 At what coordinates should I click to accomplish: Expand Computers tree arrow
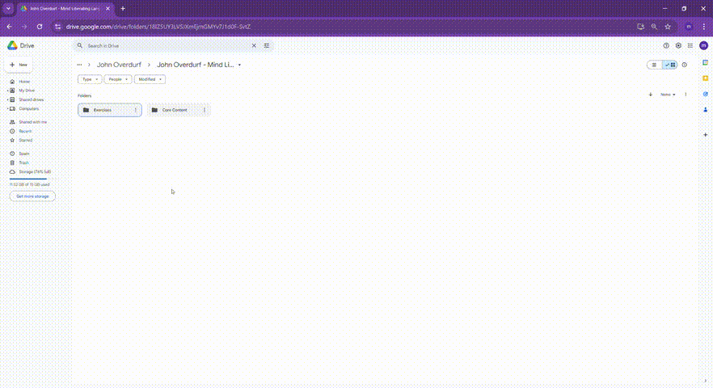[x=7, y=108]
